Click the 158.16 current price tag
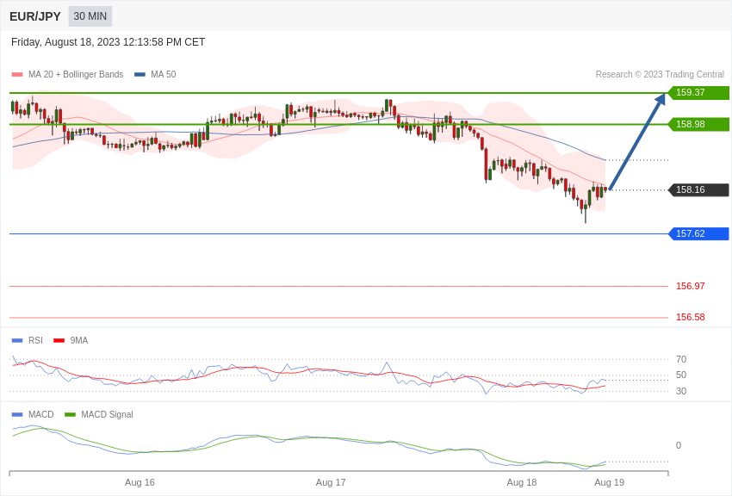This screenshot has width=732, height=496. click(698, 190)
